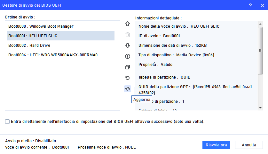Image resolution: width=268 pixels, height=154 pixels.
Task: Select Boot0001 HEU UEFI SLIC entry
Action: (x=33, y=36)
